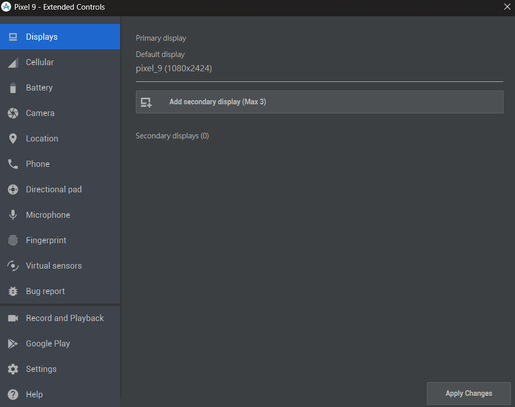Switch to the Cellular section
Viewport: 515px width, 407px height.
click(x=60, y=63)
